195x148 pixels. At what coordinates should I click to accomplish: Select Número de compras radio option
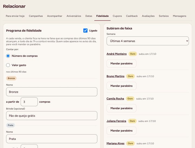pos(8,56)
